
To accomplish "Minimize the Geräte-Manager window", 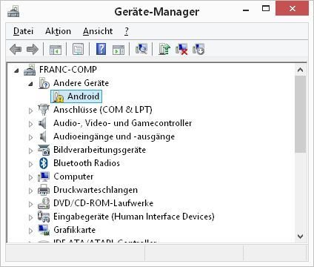I will (246, 10).
